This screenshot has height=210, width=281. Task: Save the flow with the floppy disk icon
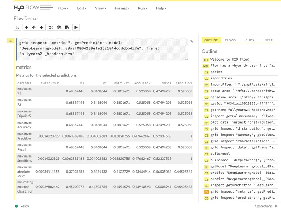18,27
